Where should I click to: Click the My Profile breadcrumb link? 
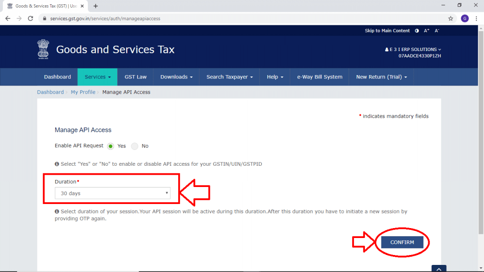(x=83, y=92)
